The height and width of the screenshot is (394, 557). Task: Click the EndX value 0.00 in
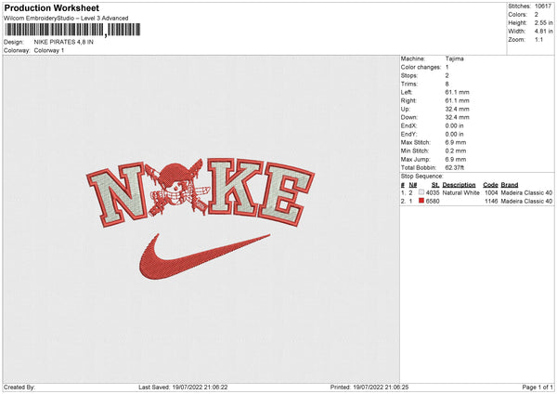[x=454, y=125]
